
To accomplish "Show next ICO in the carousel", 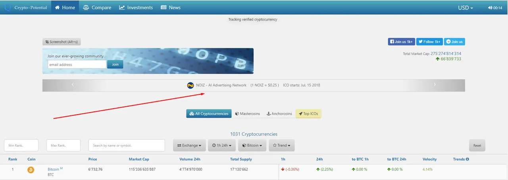I will (x=435, y=84).
